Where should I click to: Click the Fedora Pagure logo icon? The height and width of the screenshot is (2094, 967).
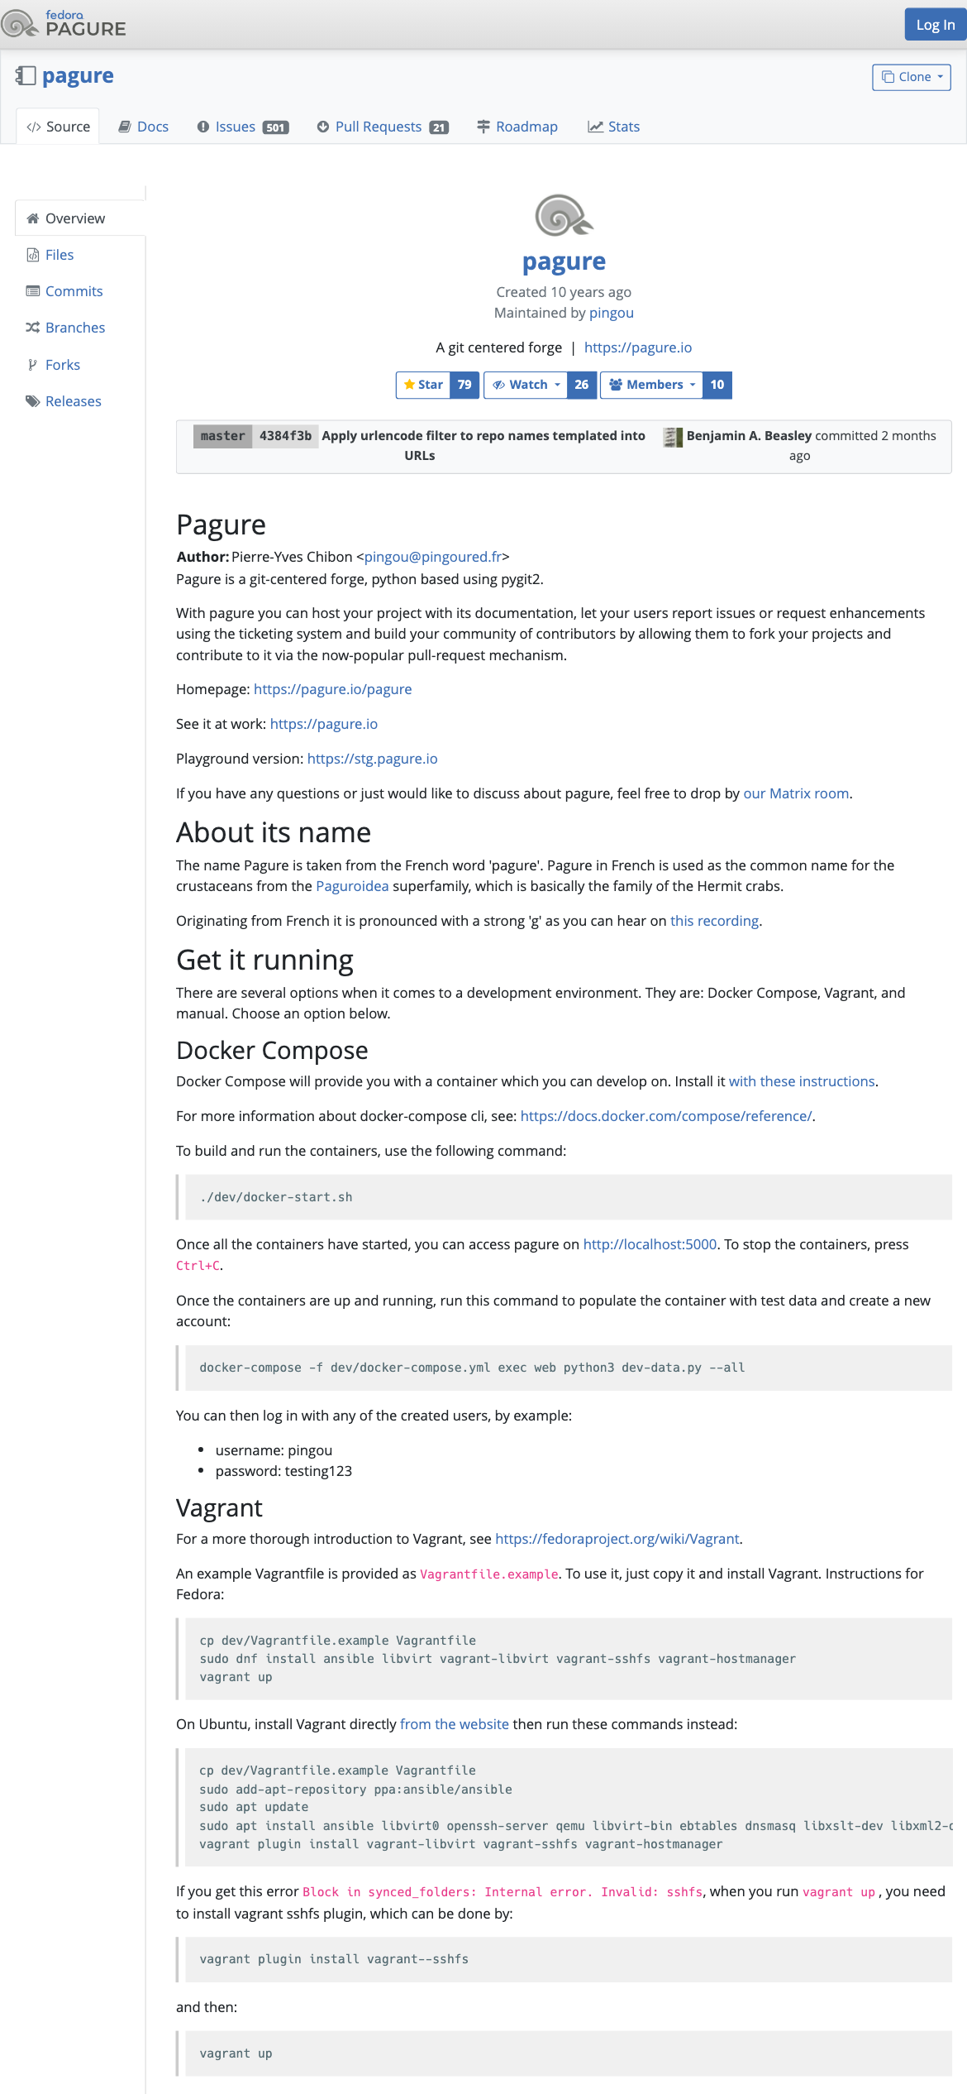pos(20,24)
